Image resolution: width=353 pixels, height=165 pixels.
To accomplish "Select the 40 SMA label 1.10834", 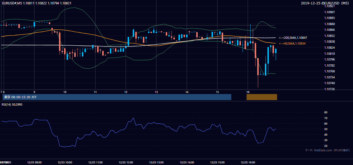I will 292,43.
